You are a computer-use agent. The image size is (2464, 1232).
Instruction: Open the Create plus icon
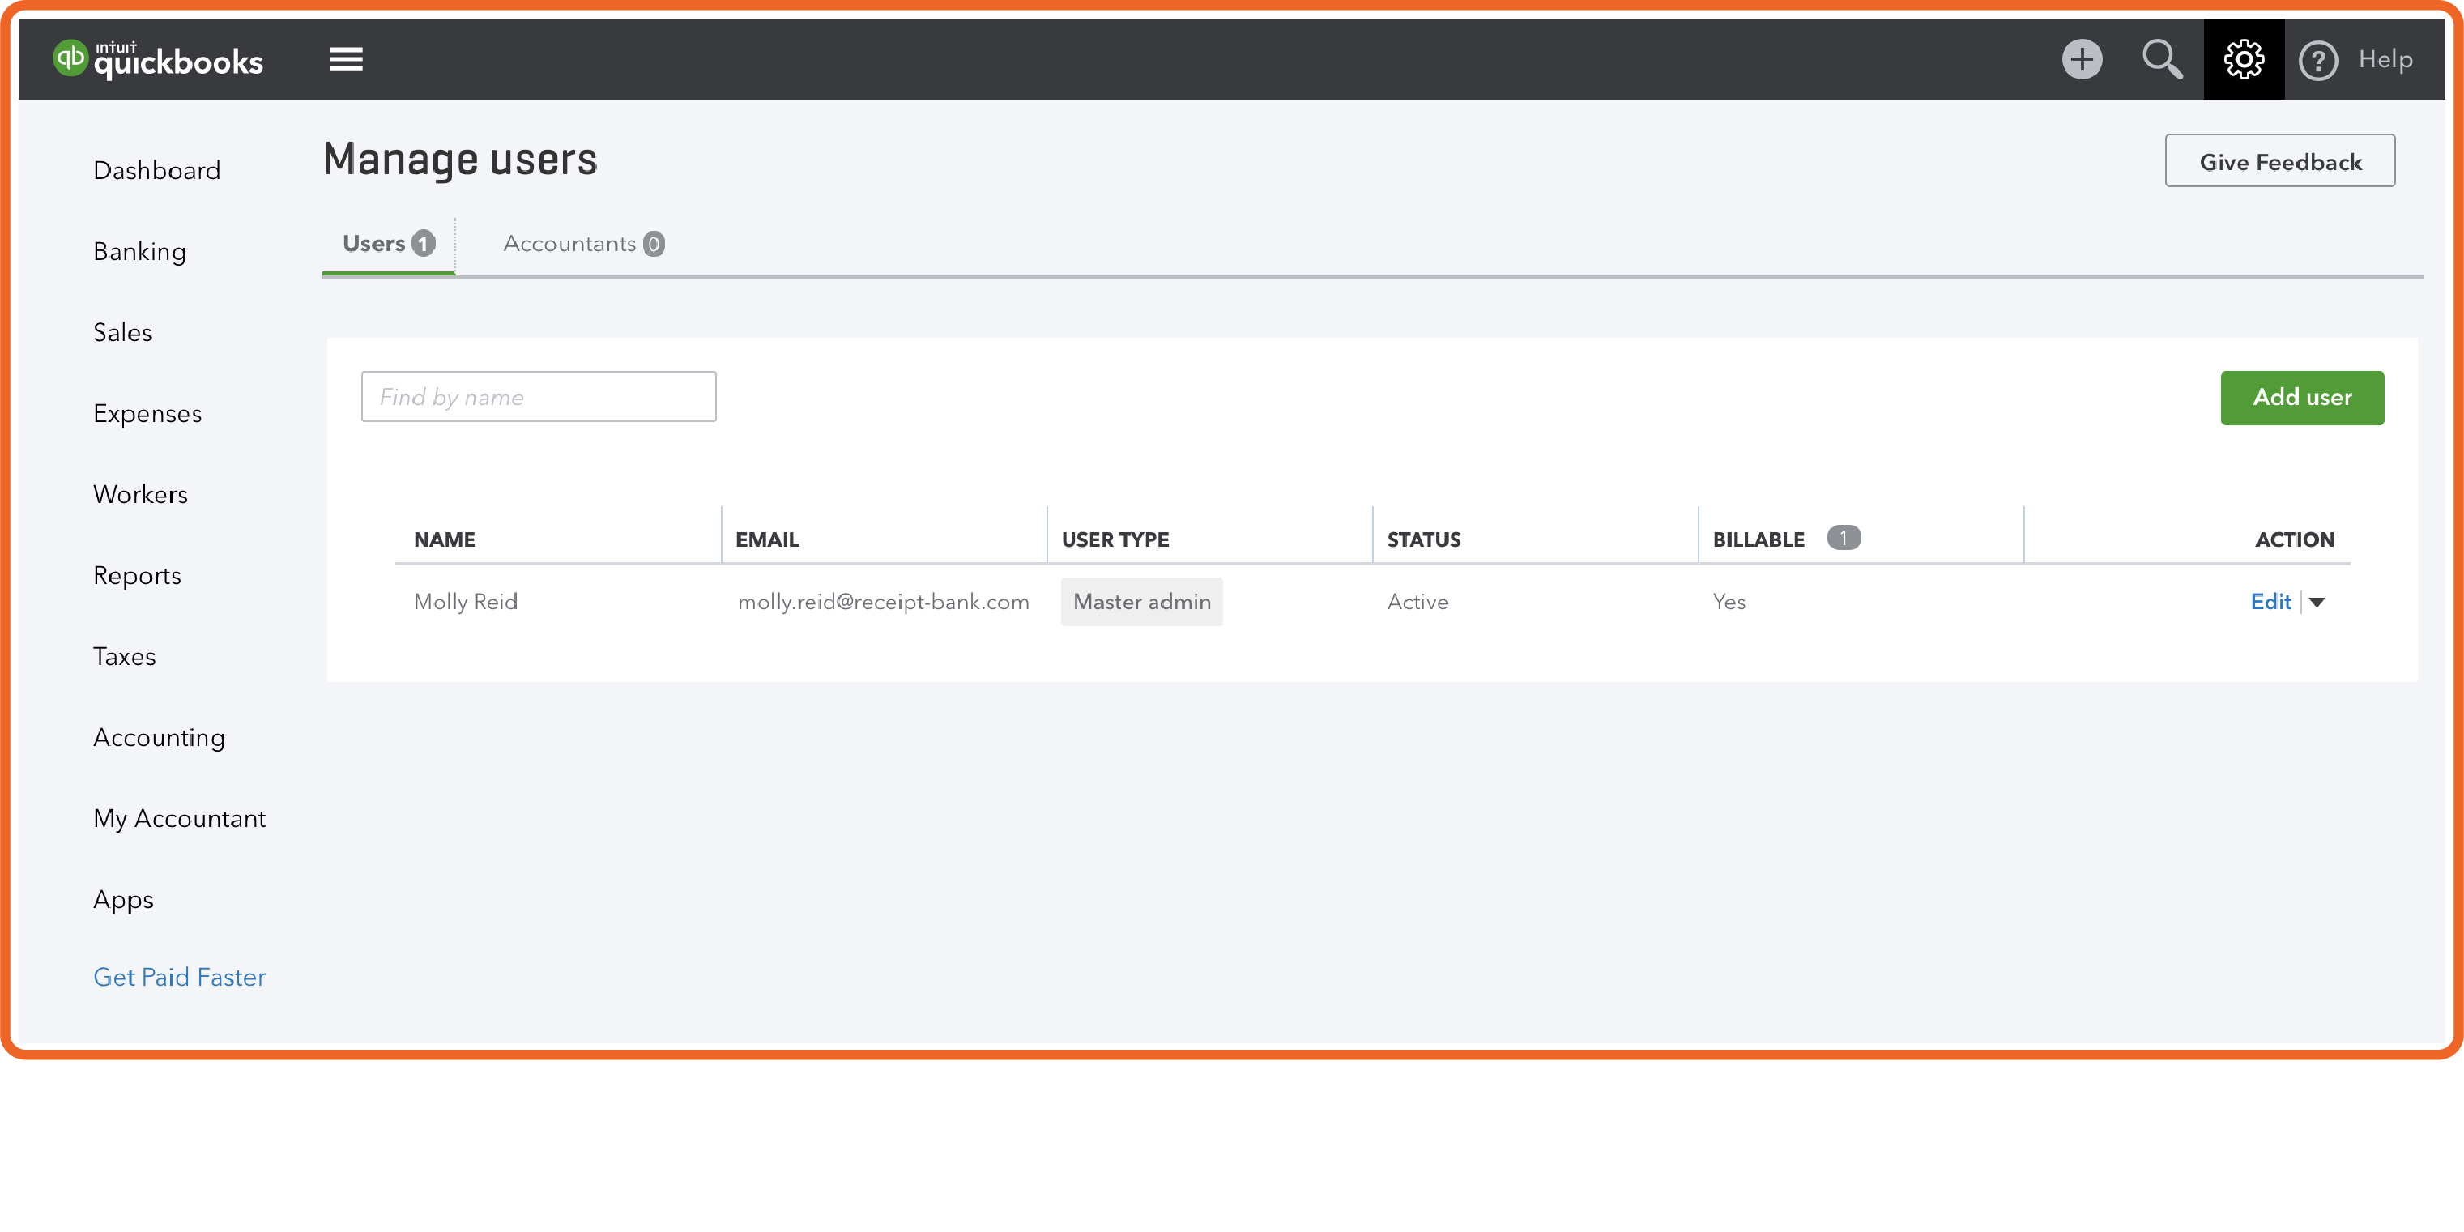click(2082, 59)
